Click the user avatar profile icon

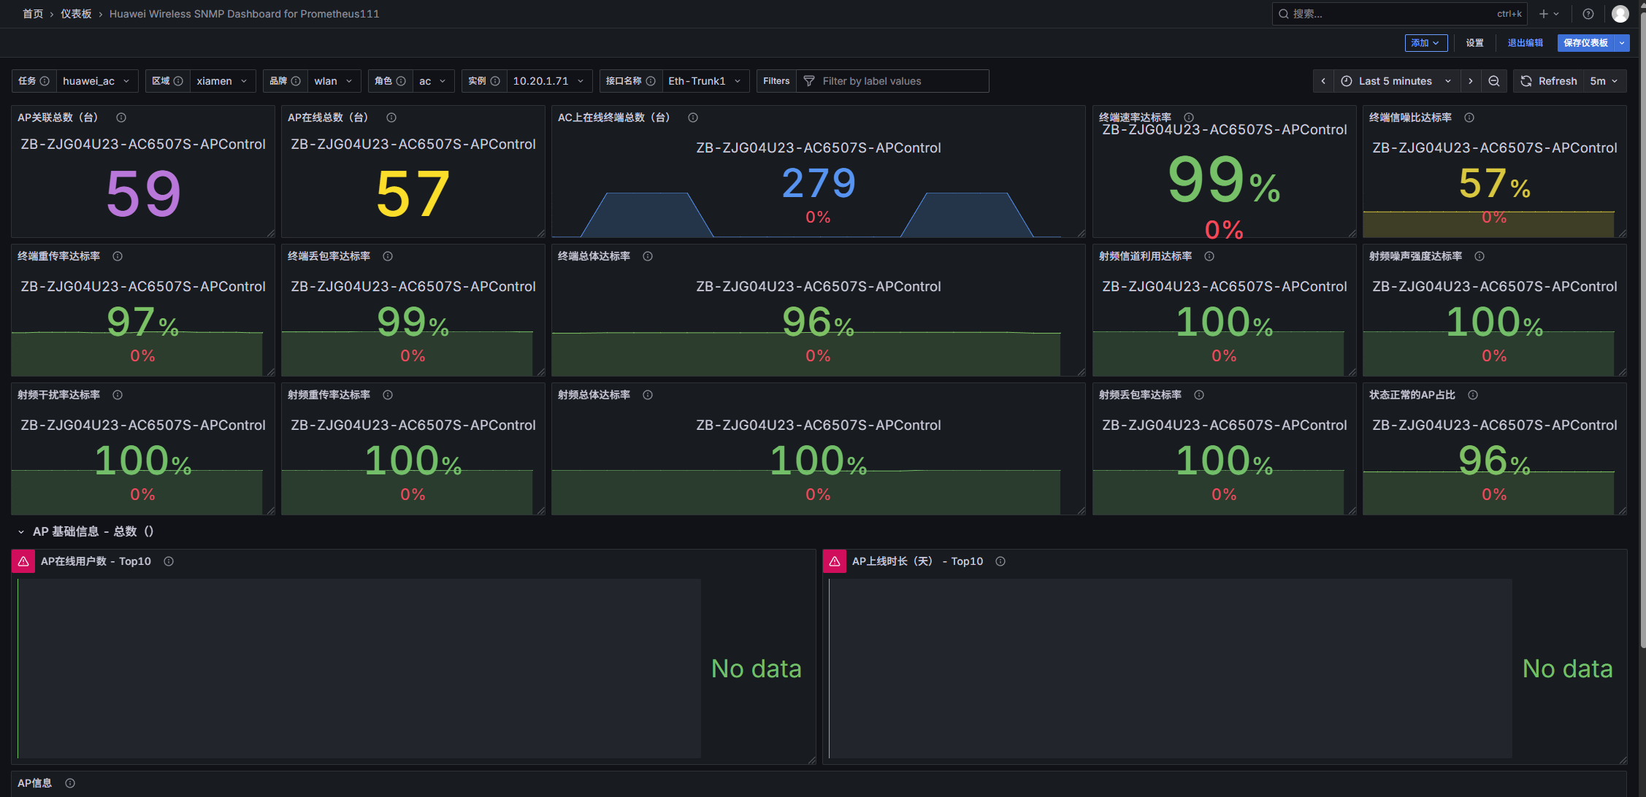1620,14
